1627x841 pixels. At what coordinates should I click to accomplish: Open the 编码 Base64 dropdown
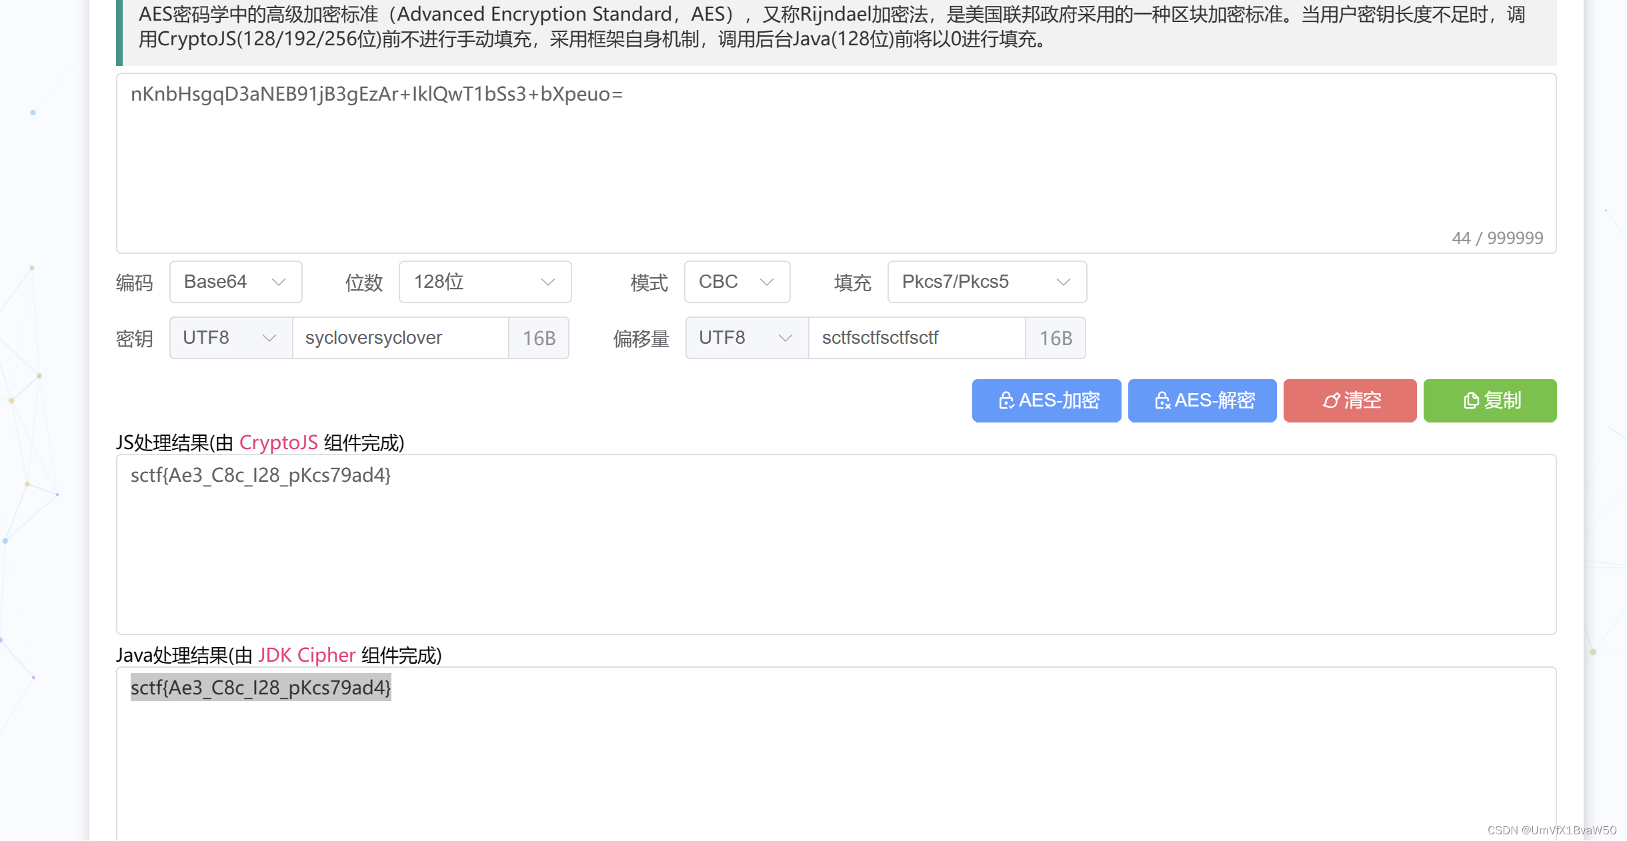(x=235, y=282)
